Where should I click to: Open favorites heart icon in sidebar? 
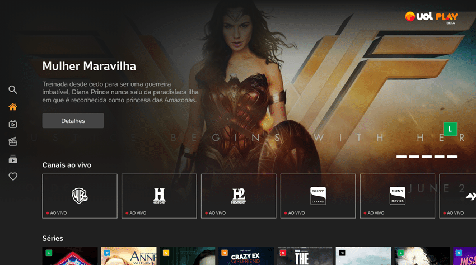pos(13,176)
